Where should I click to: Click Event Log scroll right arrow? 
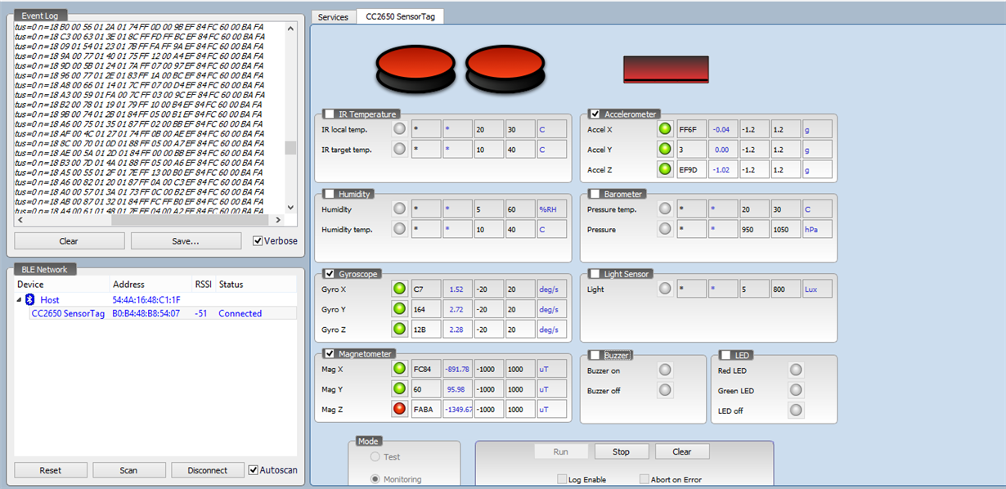278,220
